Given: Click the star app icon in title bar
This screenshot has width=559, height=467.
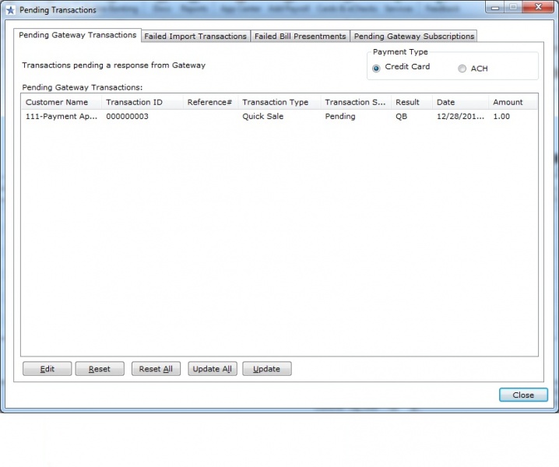Looking at the screenshot, I should (x=10, y=10).
